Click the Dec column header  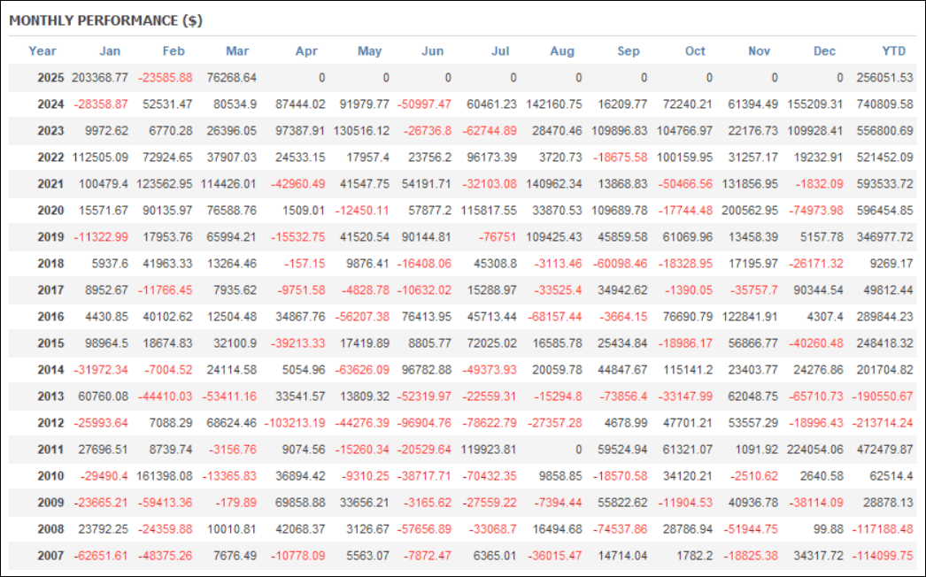pos(824,51)
